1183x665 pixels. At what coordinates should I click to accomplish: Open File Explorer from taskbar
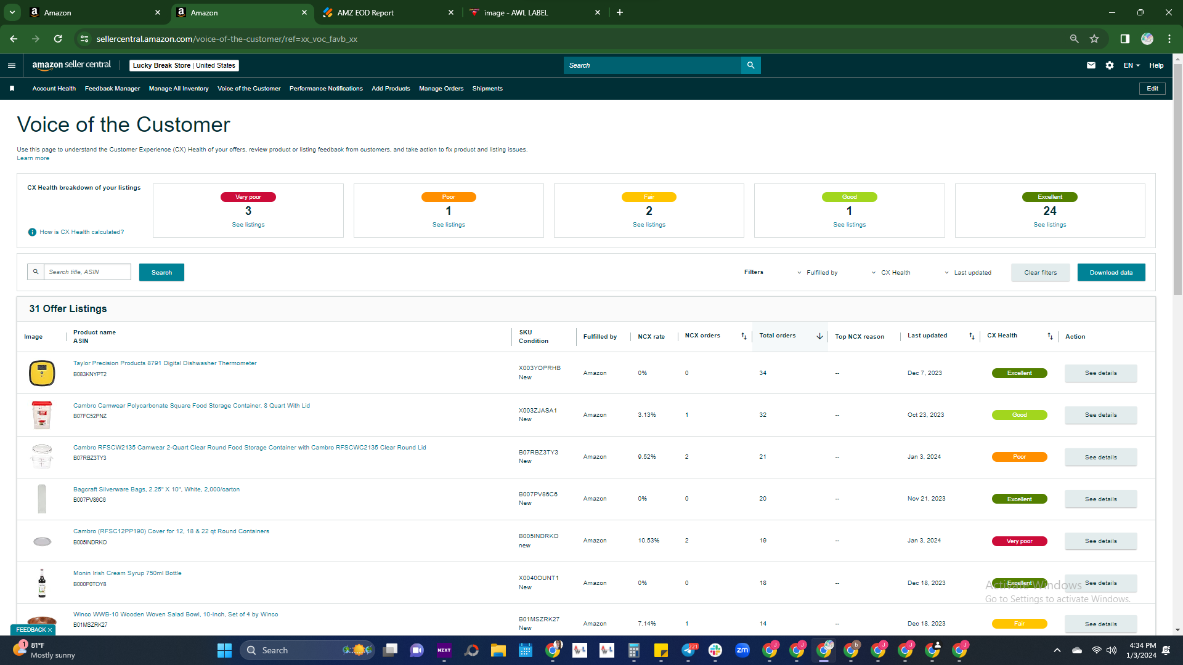click(498, 650)
